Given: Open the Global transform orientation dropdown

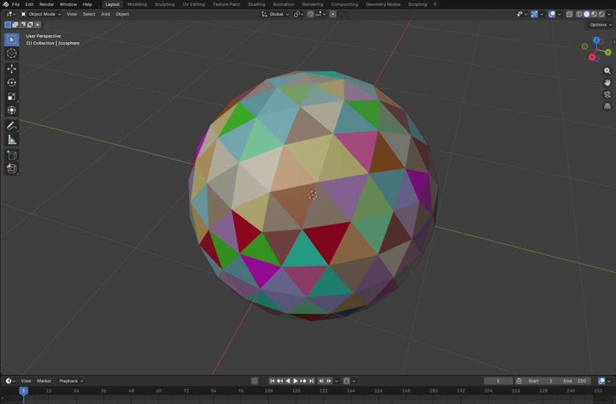Looking at the screenshot, I should 275,14.
